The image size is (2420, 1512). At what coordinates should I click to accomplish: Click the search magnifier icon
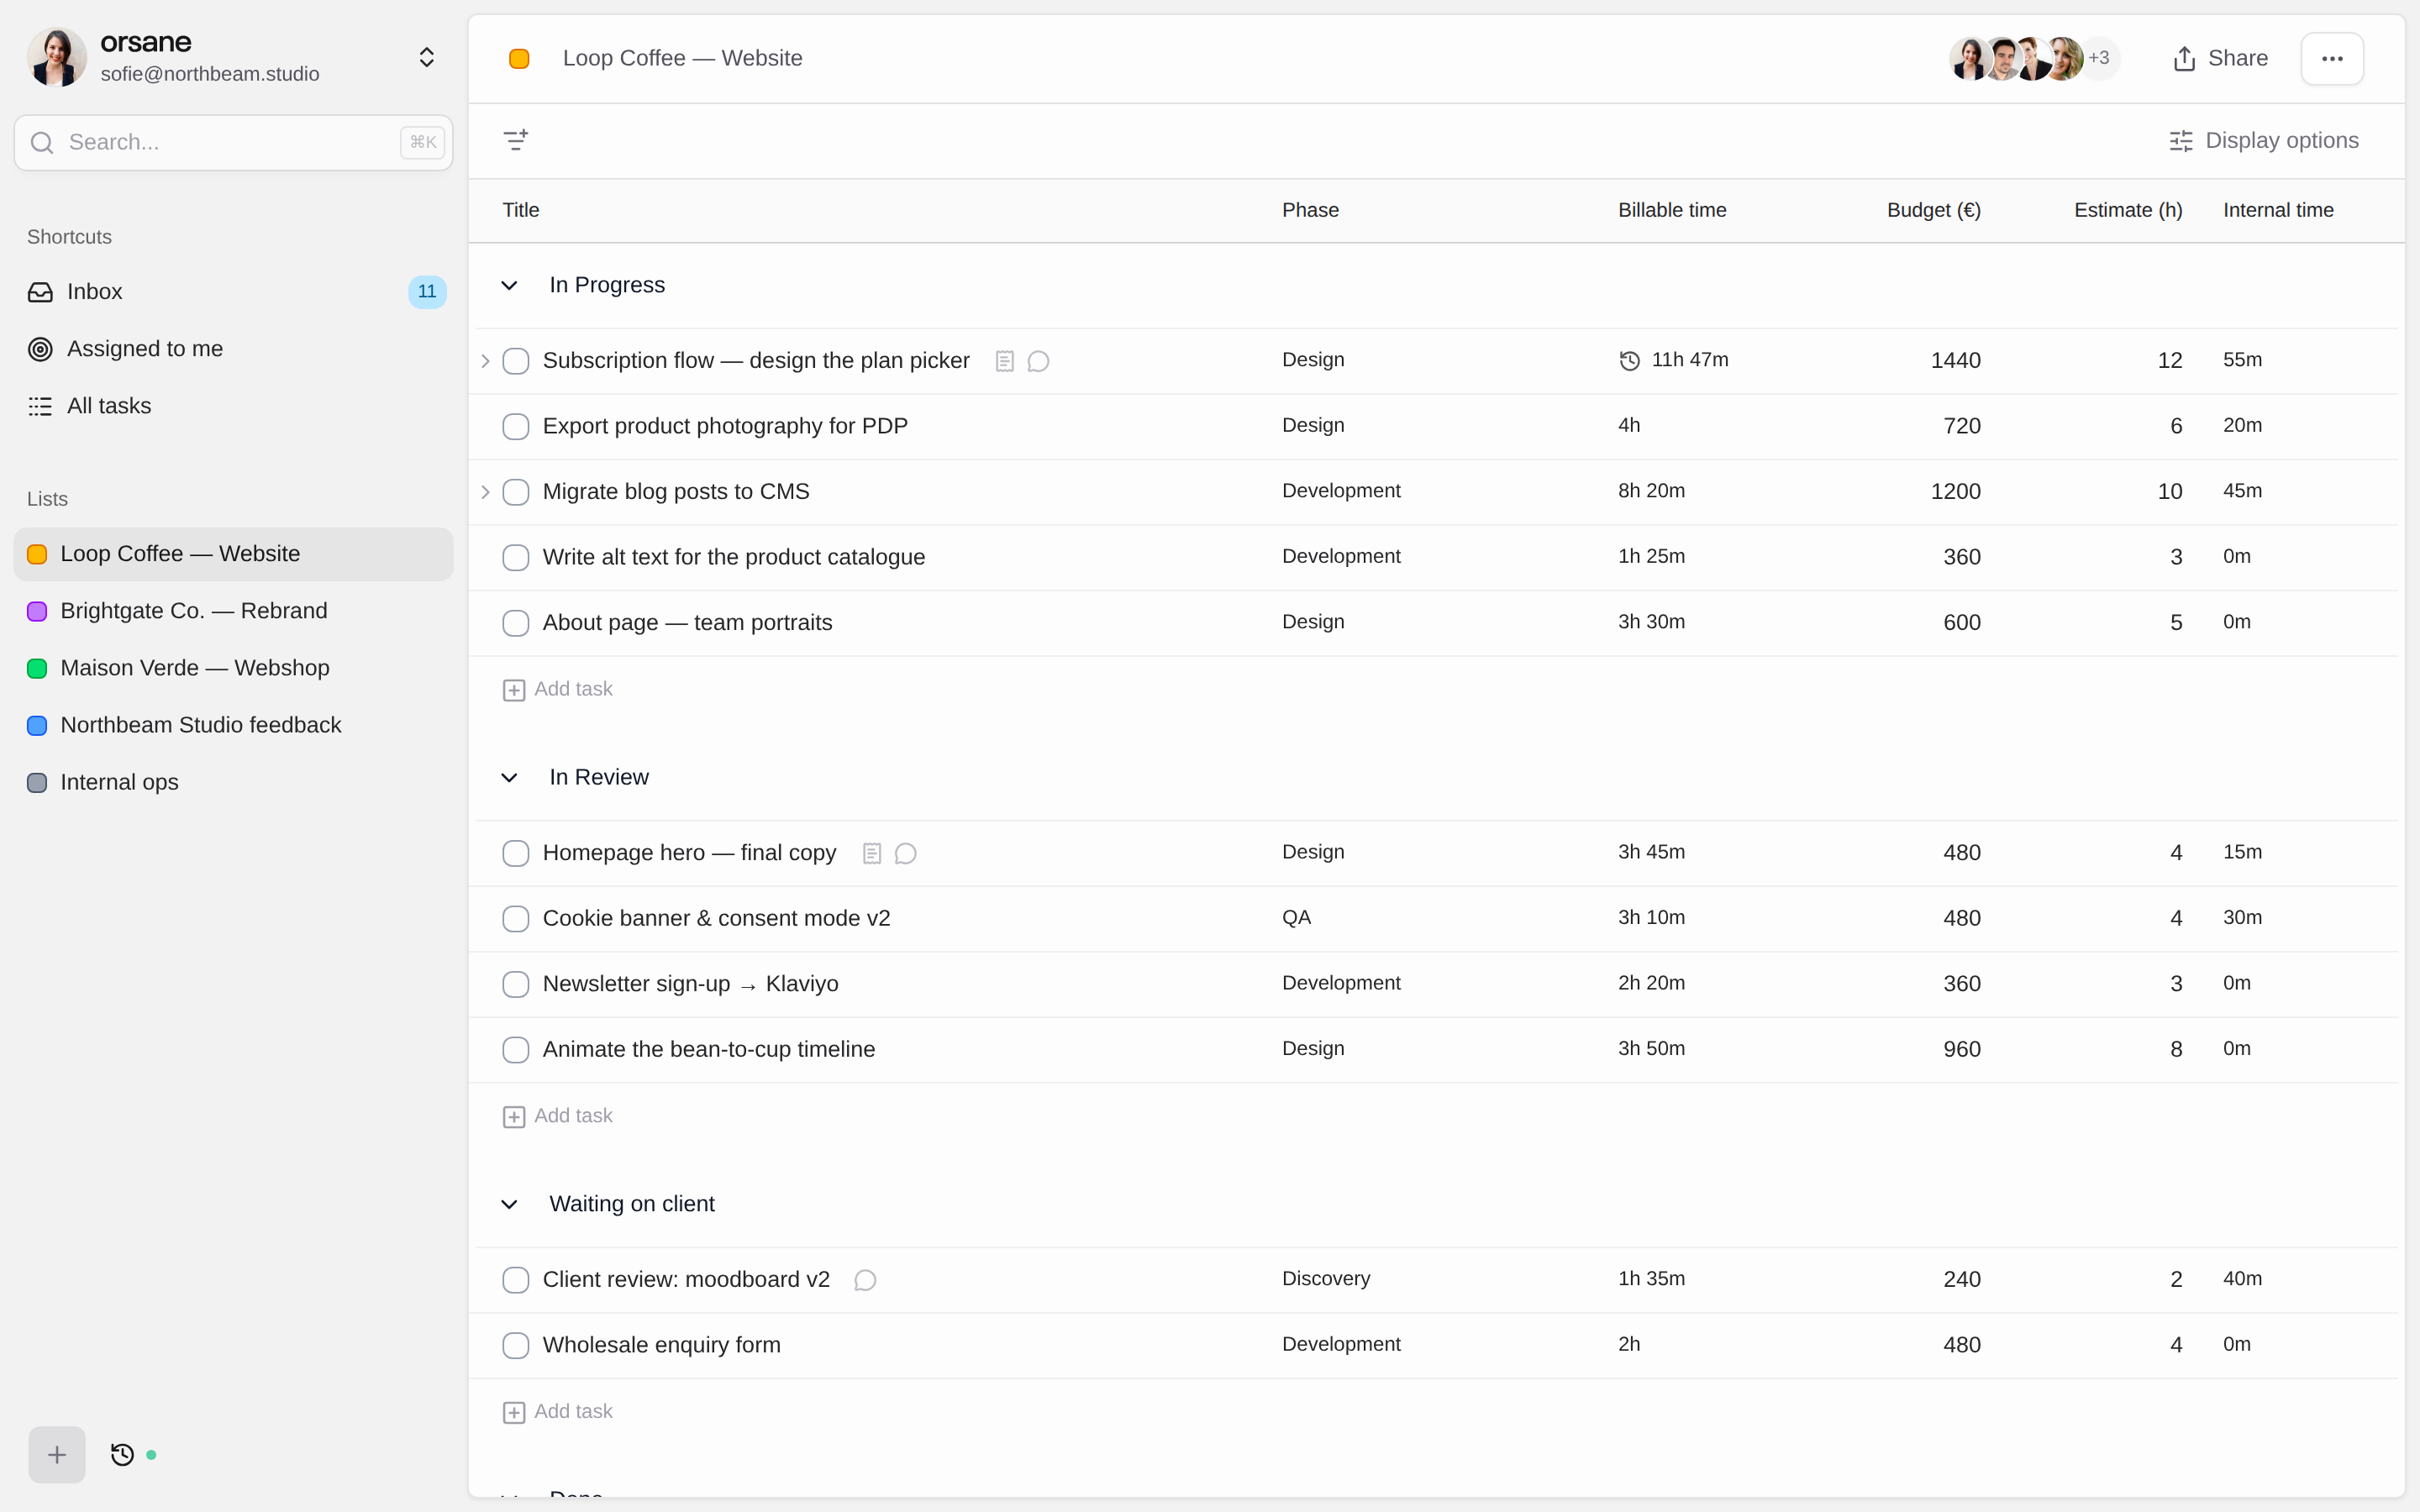pos(42,143)
